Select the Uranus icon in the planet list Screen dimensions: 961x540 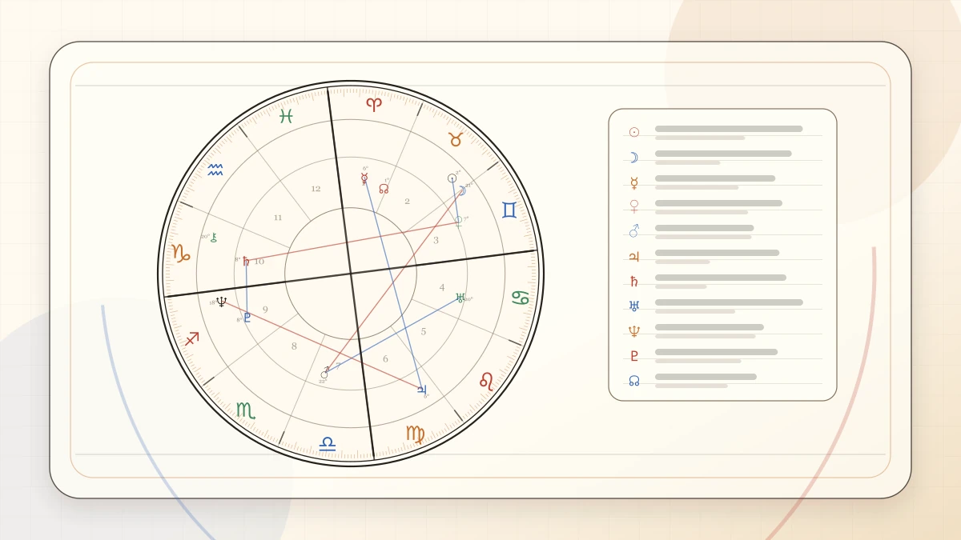point(634,306)
